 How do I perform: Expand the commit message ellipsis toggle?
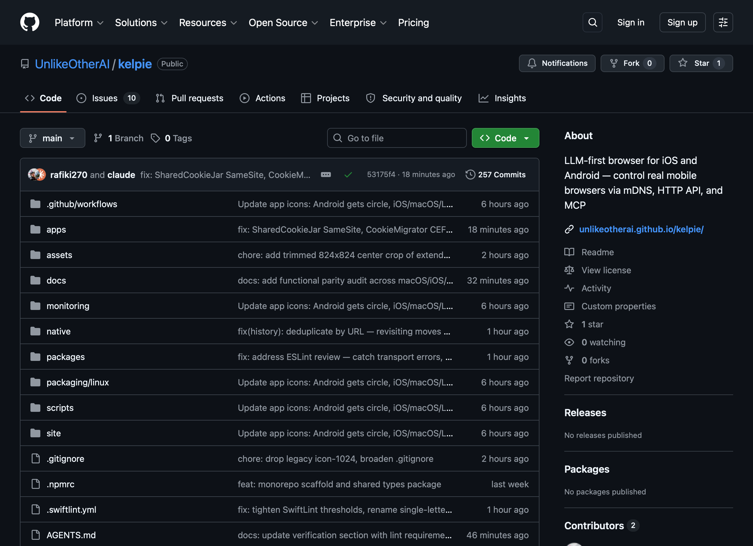click(x=326, y=174)
